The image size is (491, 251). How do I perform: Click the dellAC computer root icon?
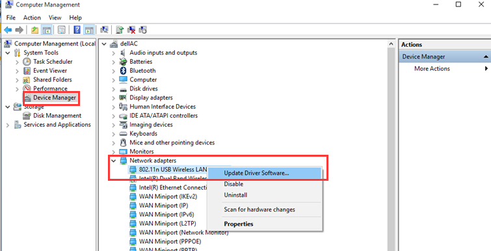pos(114,44)
